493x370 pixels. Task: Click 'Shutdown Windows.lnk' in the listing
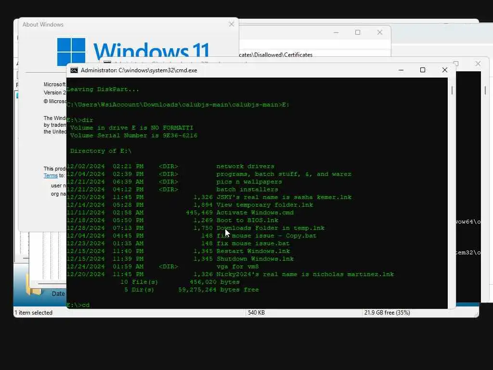pos(255,259)
